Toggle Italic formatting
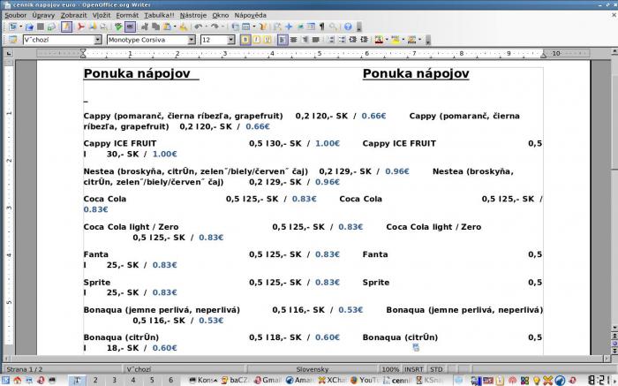 point(257,40)
